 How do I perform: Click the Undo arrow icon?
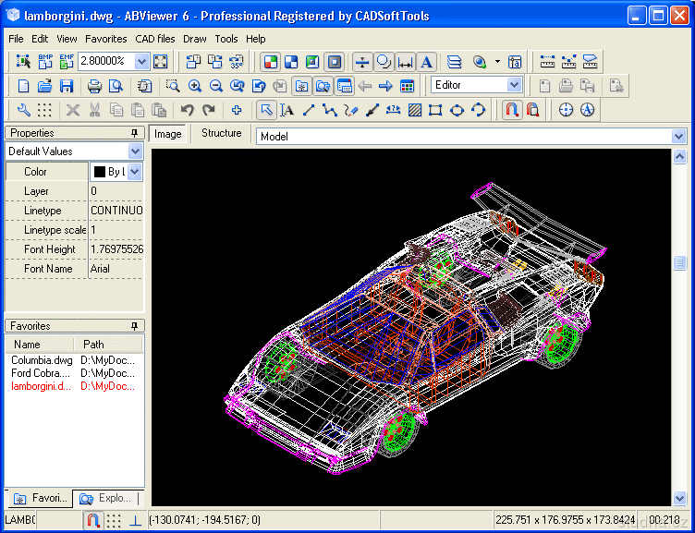(188, 110)
